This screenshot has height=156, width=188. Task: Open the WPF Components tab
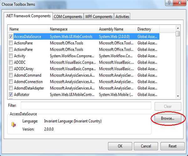click(x=98, y=17)
